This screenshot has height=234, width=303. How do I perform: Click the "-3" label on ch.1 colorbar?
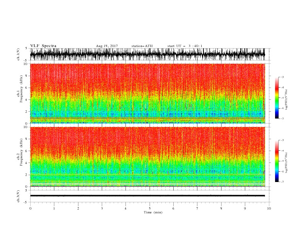282,77
